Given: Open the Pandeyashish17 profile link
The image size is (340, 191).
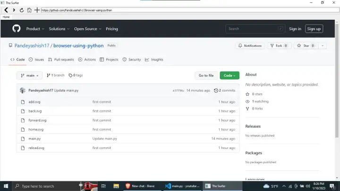Looking at the screenshot, I should [x=32, y=46].
